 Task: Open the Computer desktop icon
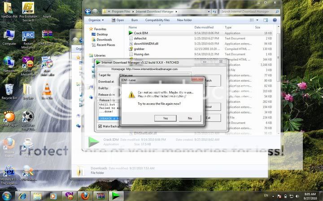click(9, 38)
